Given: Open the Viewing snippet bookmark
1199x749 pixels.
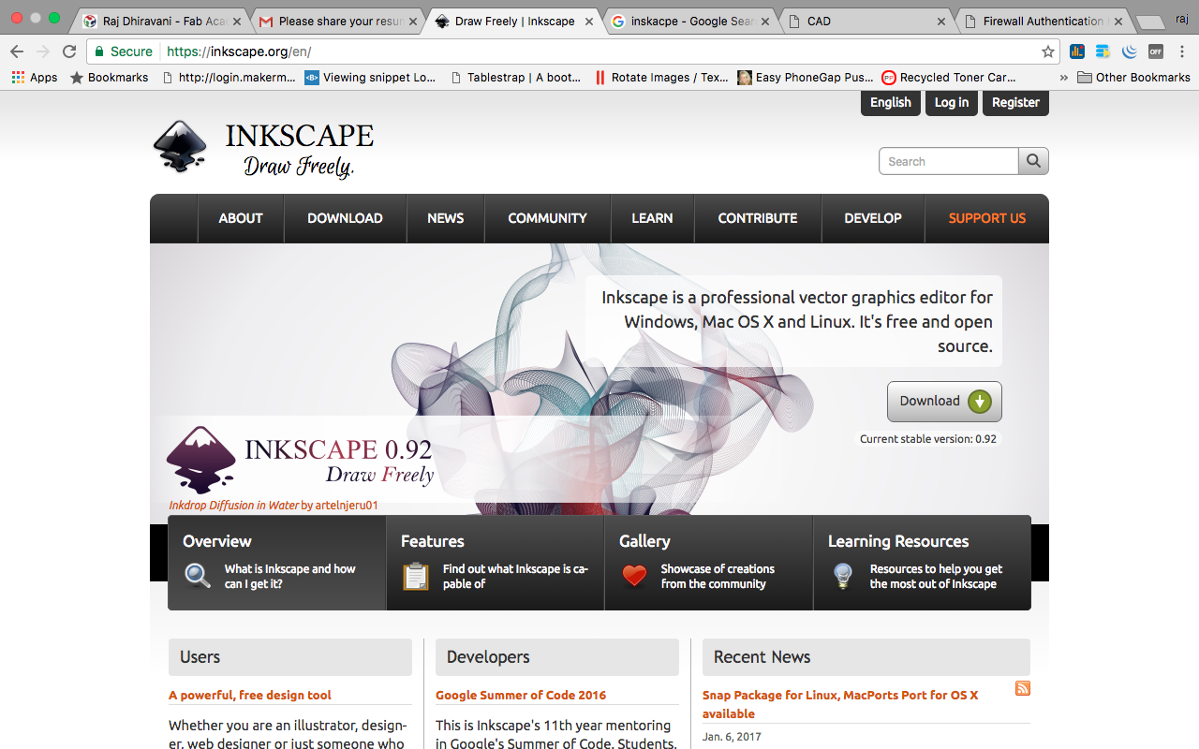Looking at the screenshot, I should pyautogui.click(x=370, y=78).
